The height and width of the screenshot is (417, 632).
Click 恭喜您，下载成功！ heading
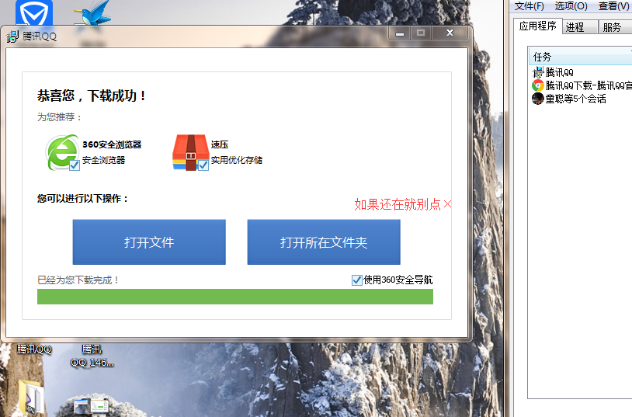pyautogui.click(x=92, y=96)
